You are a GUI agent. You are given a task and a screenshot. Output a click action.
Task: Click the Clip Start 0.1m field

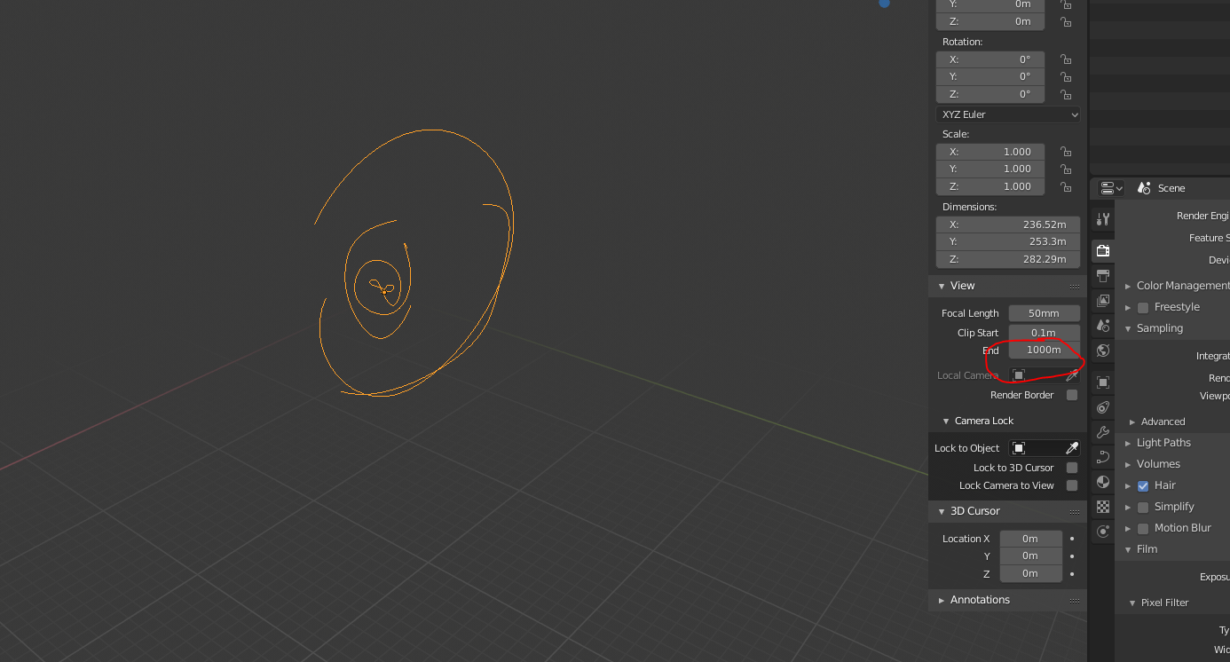1045,333
